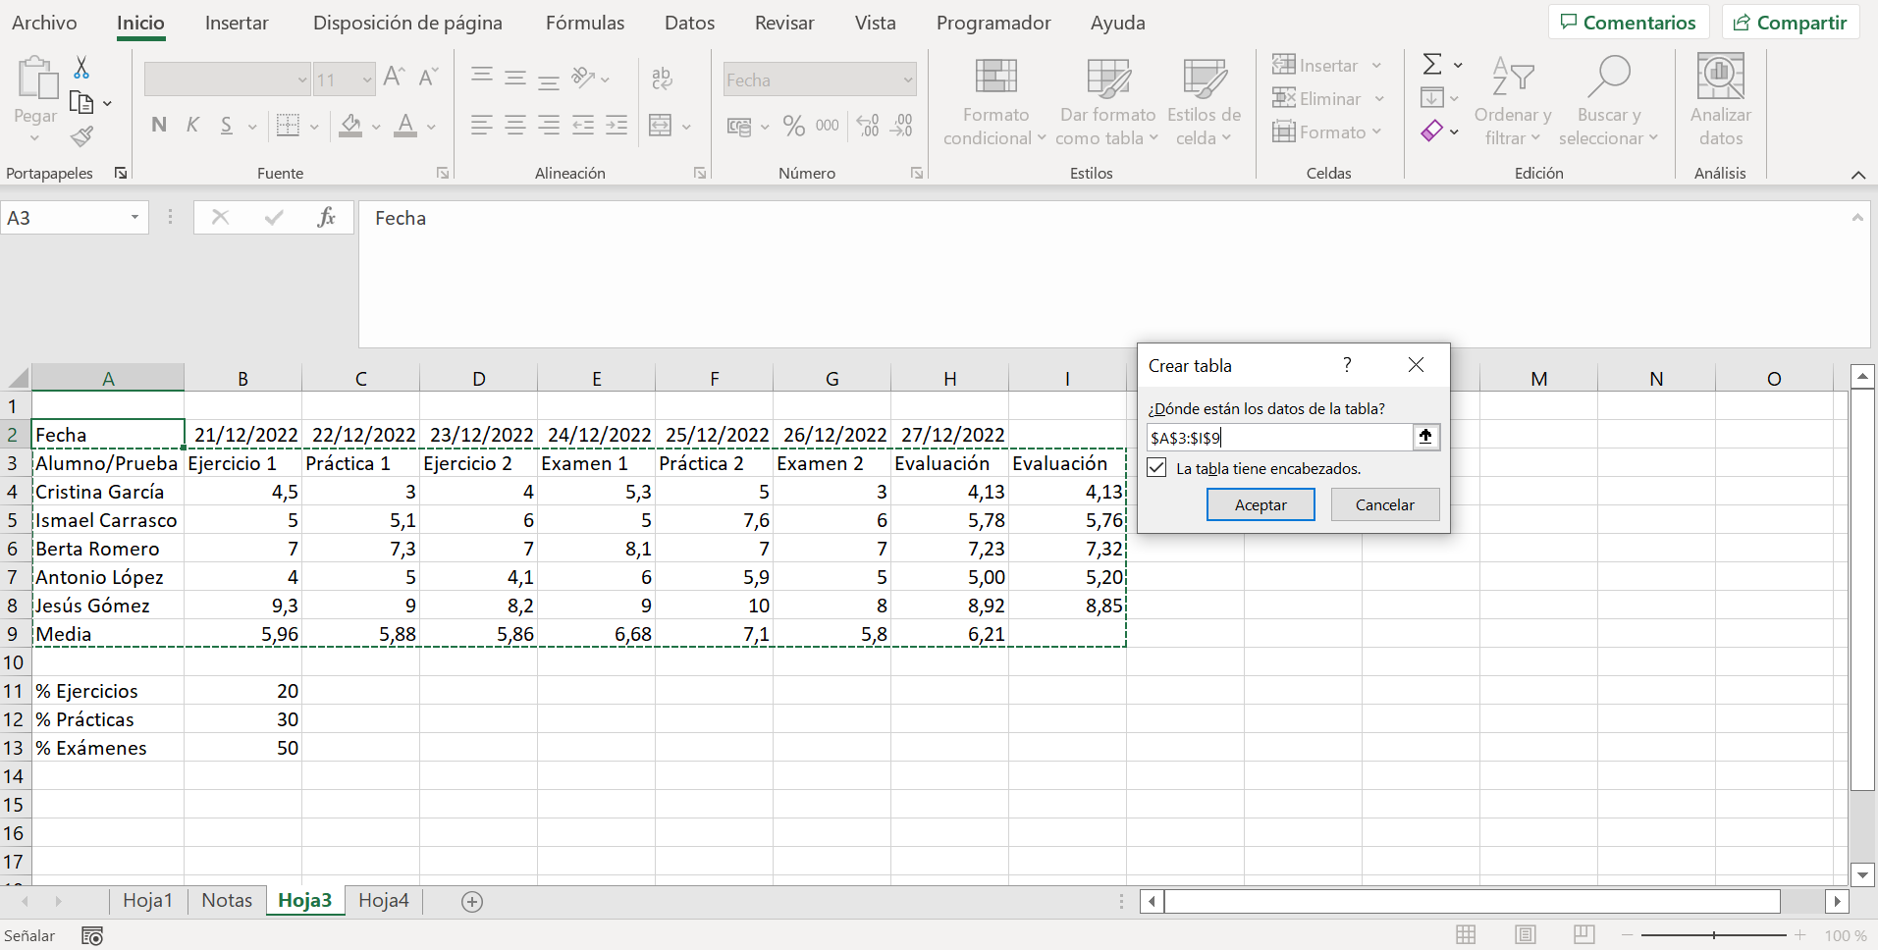This screenshot has width=1878, height=950.
Task: Click the table data range input field
Action: click(x=1280, y=438)
